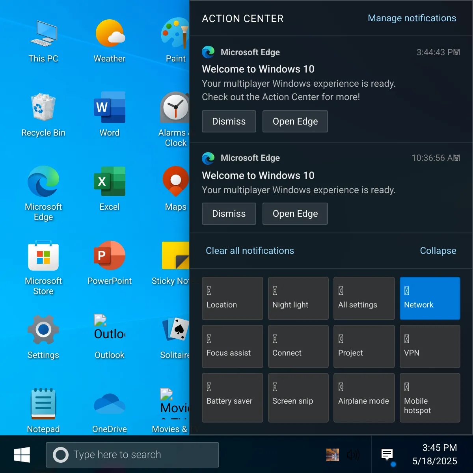Toggle the Airplane mode tile

(x=364, y=398)
